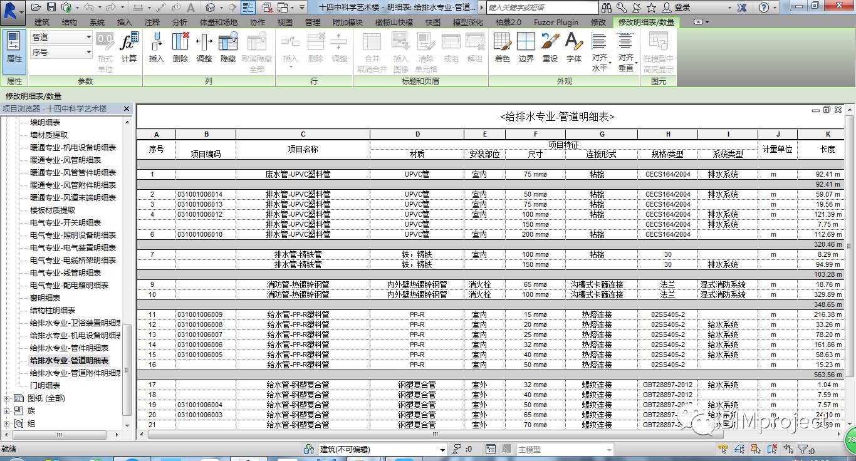Viewport: 856px width, 461px height.
Task: Click the Synchronize with central icon
Action: pos(66,8)
